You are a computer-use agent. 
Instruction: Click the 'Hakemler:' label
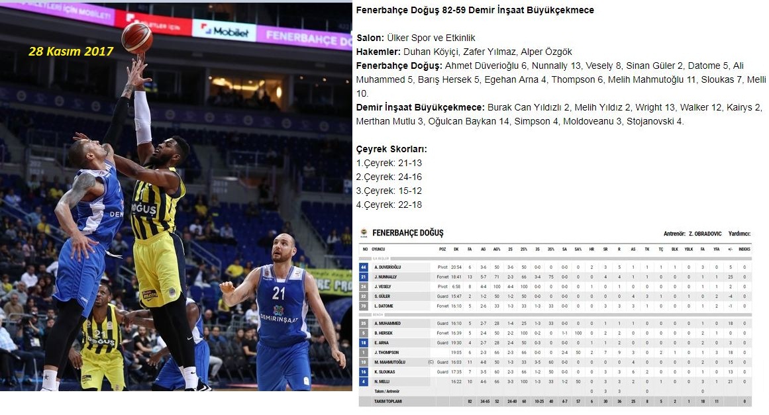[379, 52]
